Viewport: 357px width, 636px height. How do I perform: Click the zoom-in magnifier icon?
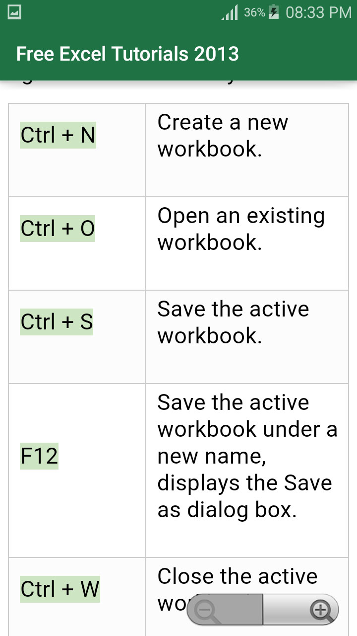click(321, 609)
